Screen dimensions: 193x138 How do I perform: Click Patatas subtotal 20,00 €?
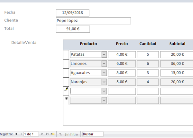tap(177, 54)
